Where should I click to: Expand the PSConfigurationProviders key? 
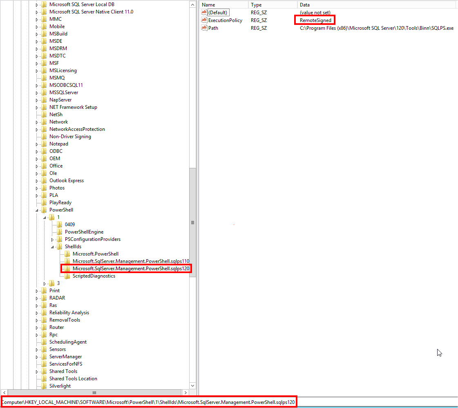[53, 240]
